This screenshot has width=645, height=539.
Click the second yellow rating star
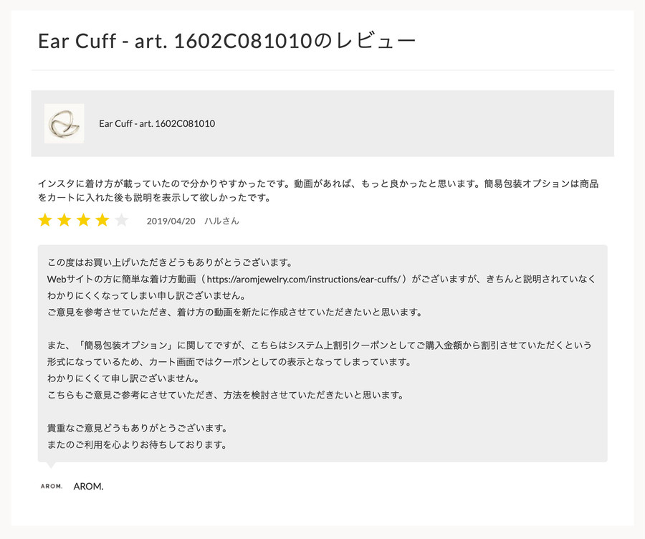click(64, 220)
